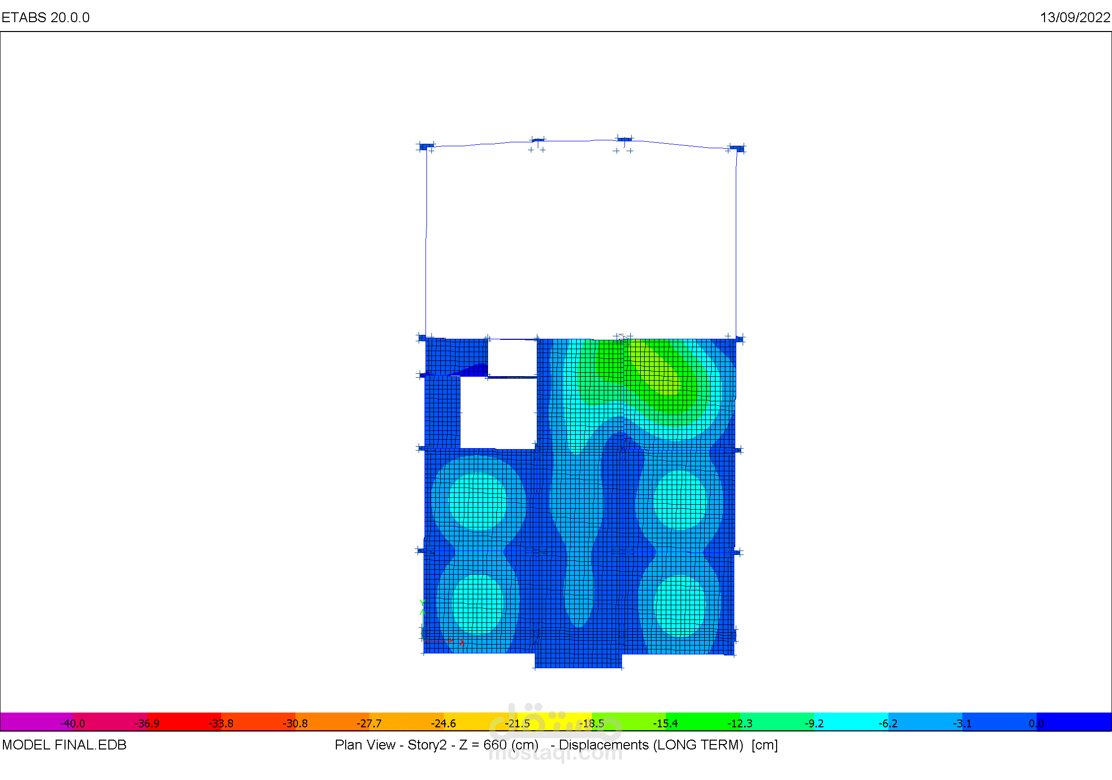Click the 13/09/2022 date label

(1075, 18)
